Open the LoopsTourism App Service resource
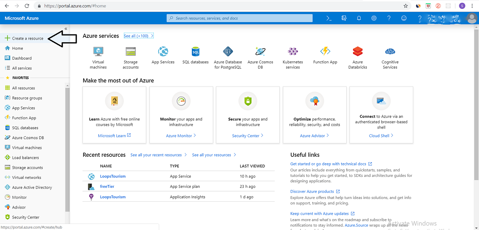479x230 pixels. tap(113, 177)
